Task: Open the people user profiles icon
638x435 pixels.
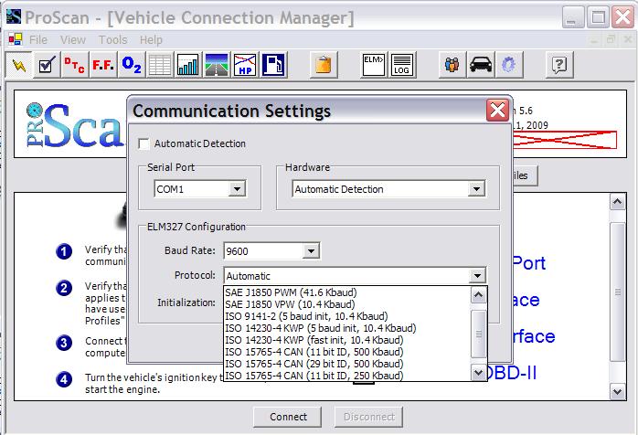Action: 452,65
